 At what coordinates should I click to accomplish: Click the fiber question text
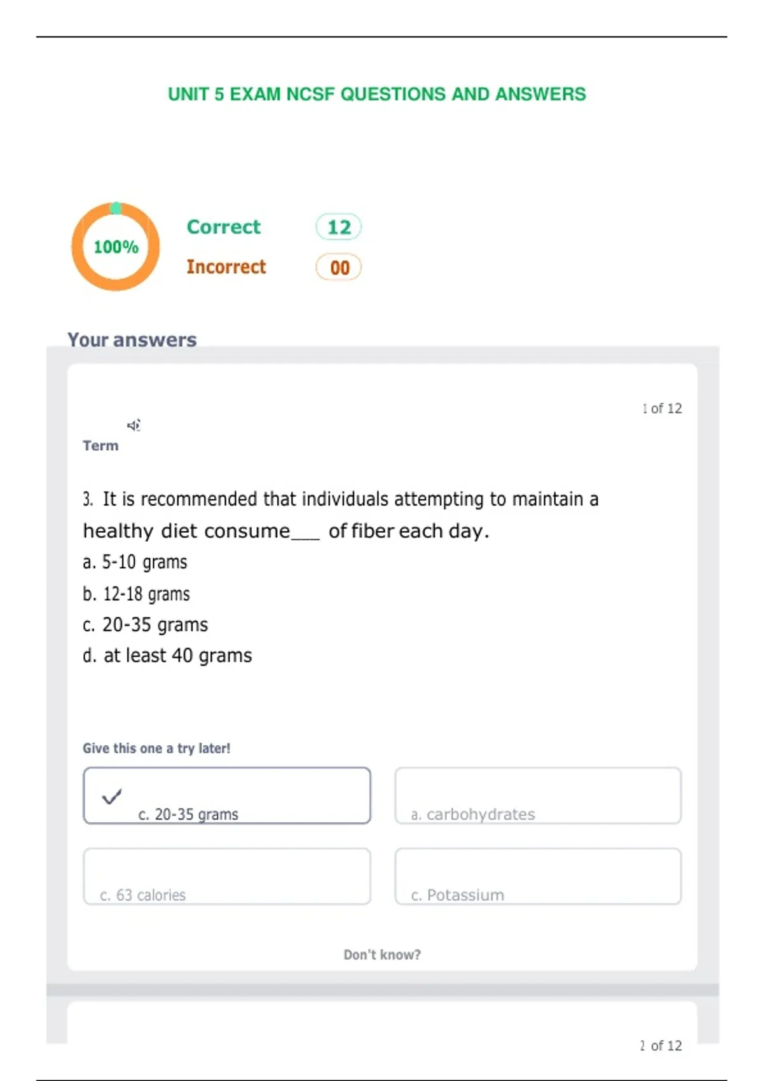[341, 515]
